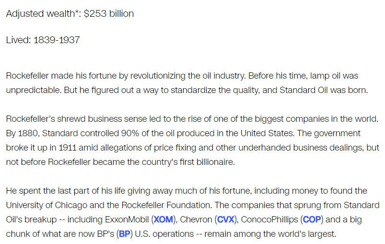Open the XOM stock ticker link
385x244 pixels.
pyautogui.click(x=164, y=220)
